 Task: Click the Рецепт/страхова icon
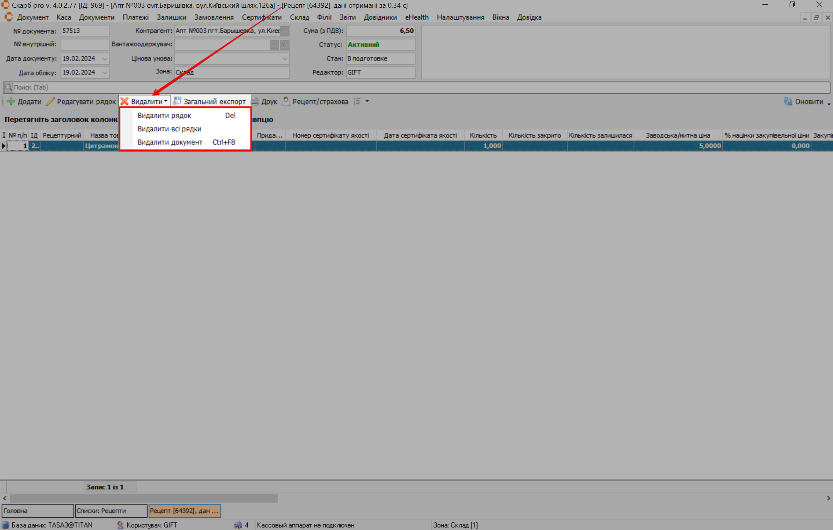[286, 101]
